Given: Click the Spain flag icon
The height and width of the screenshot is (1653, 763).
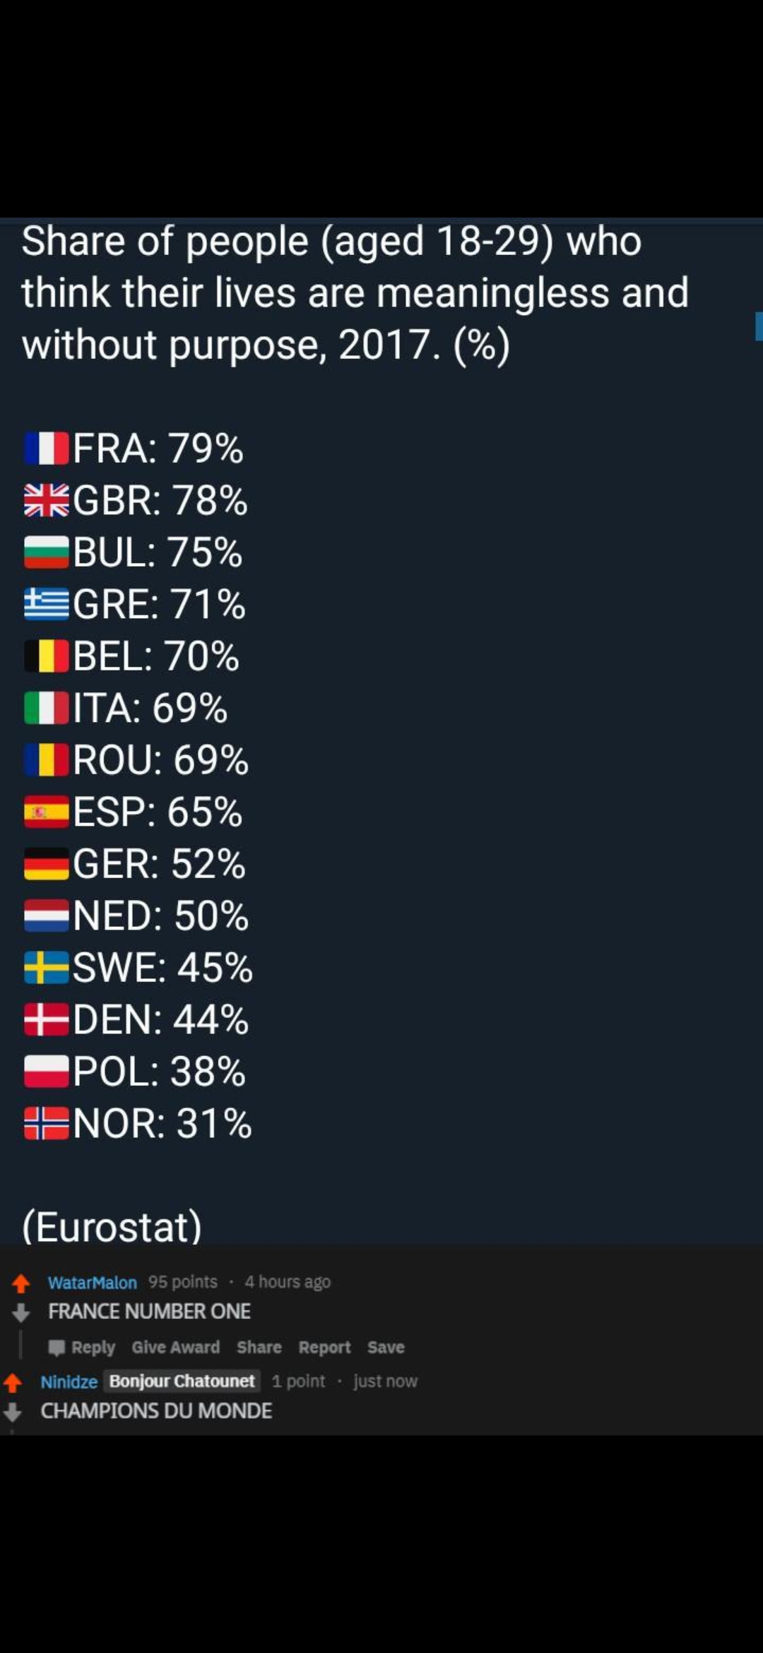Looking at the screenshot, I should click(x=47, y=812).
